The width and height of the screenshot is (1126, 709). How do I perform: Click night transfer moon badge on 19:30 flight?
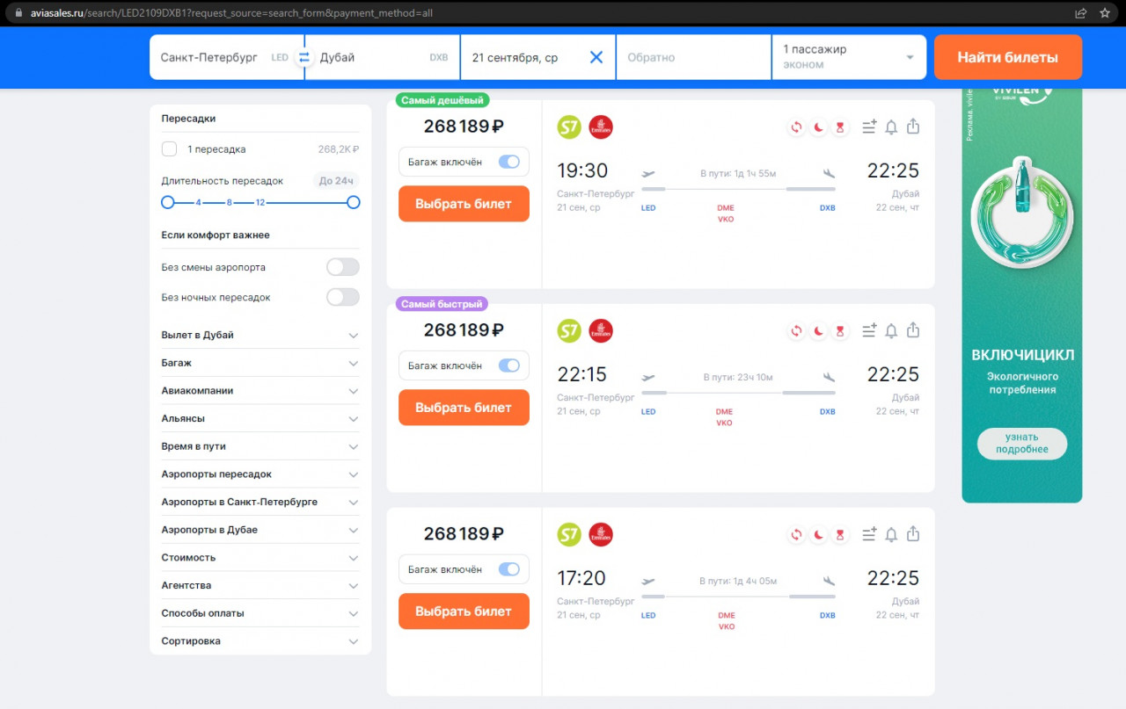coord(818,127)
